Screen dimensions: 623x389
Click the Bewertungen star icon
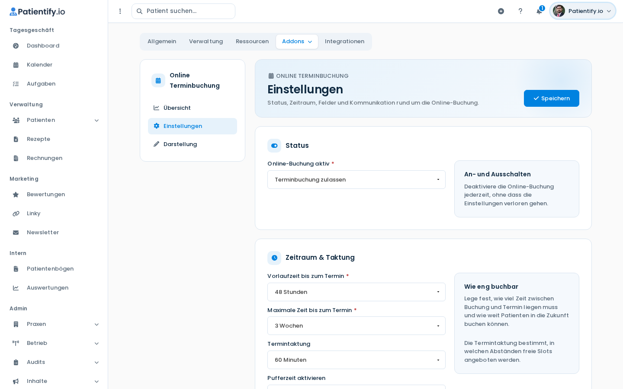pos(16,194)
